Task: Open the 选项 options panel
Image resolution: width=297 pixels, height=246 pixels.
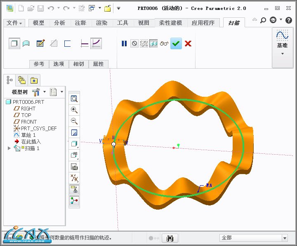Action: (59, 64)
